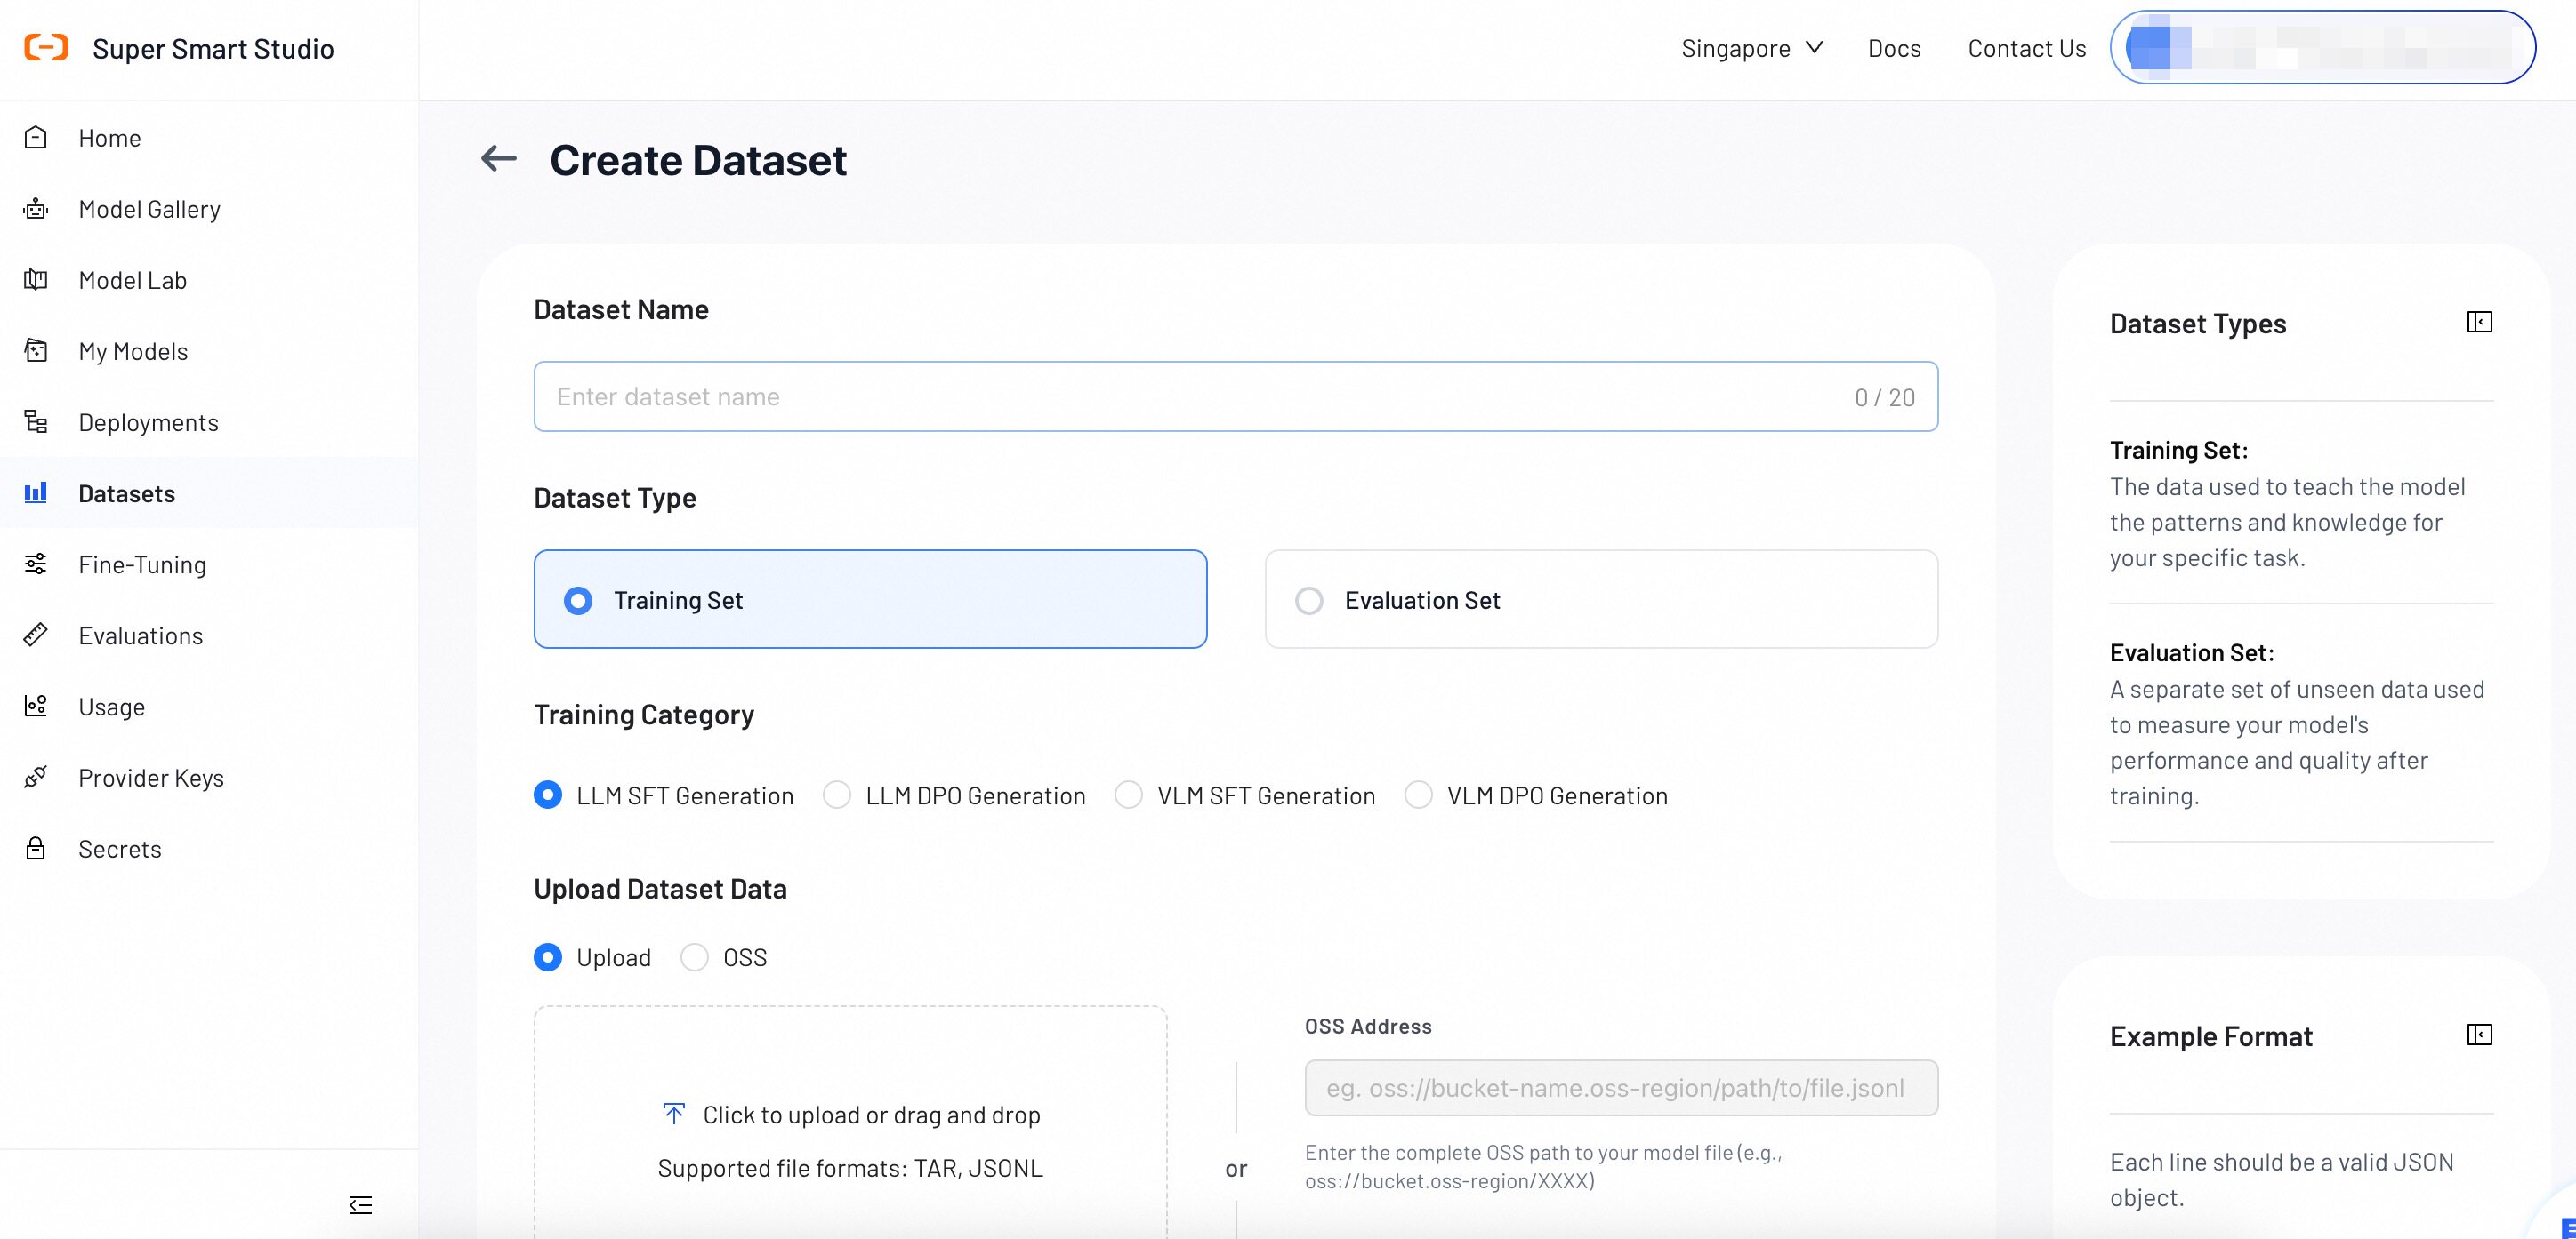Click the Dataset Types heading
This screenshot has width=2576, height=1239.
point(2198,323)
